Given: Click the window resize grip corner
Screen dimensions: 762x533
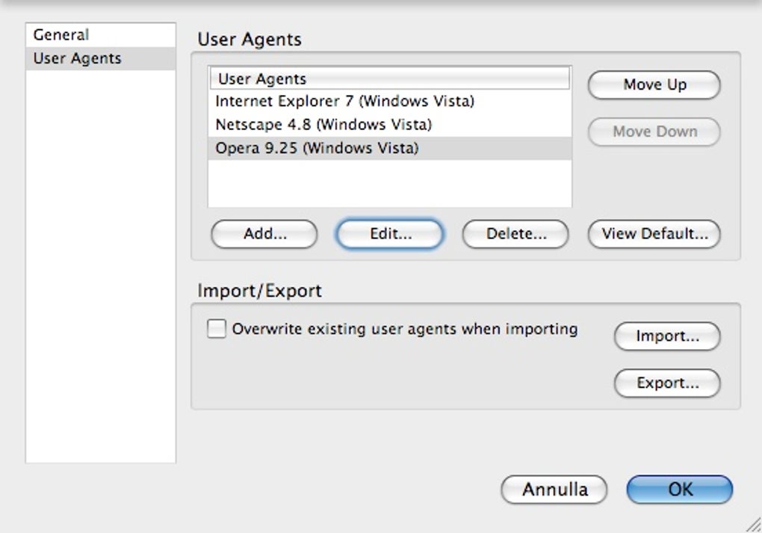Looking at the screenshot, I should pos(752,523).
